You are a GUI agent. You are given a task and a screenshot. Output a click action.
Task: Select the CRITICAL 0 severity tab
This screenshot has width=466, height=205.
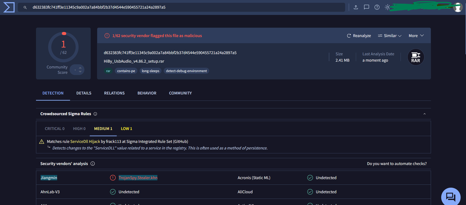click(55, 129)
